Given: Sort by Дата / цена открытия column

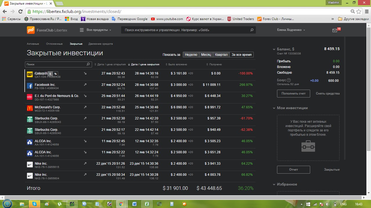Looking at the screenshot, I should tap(110, 64).
